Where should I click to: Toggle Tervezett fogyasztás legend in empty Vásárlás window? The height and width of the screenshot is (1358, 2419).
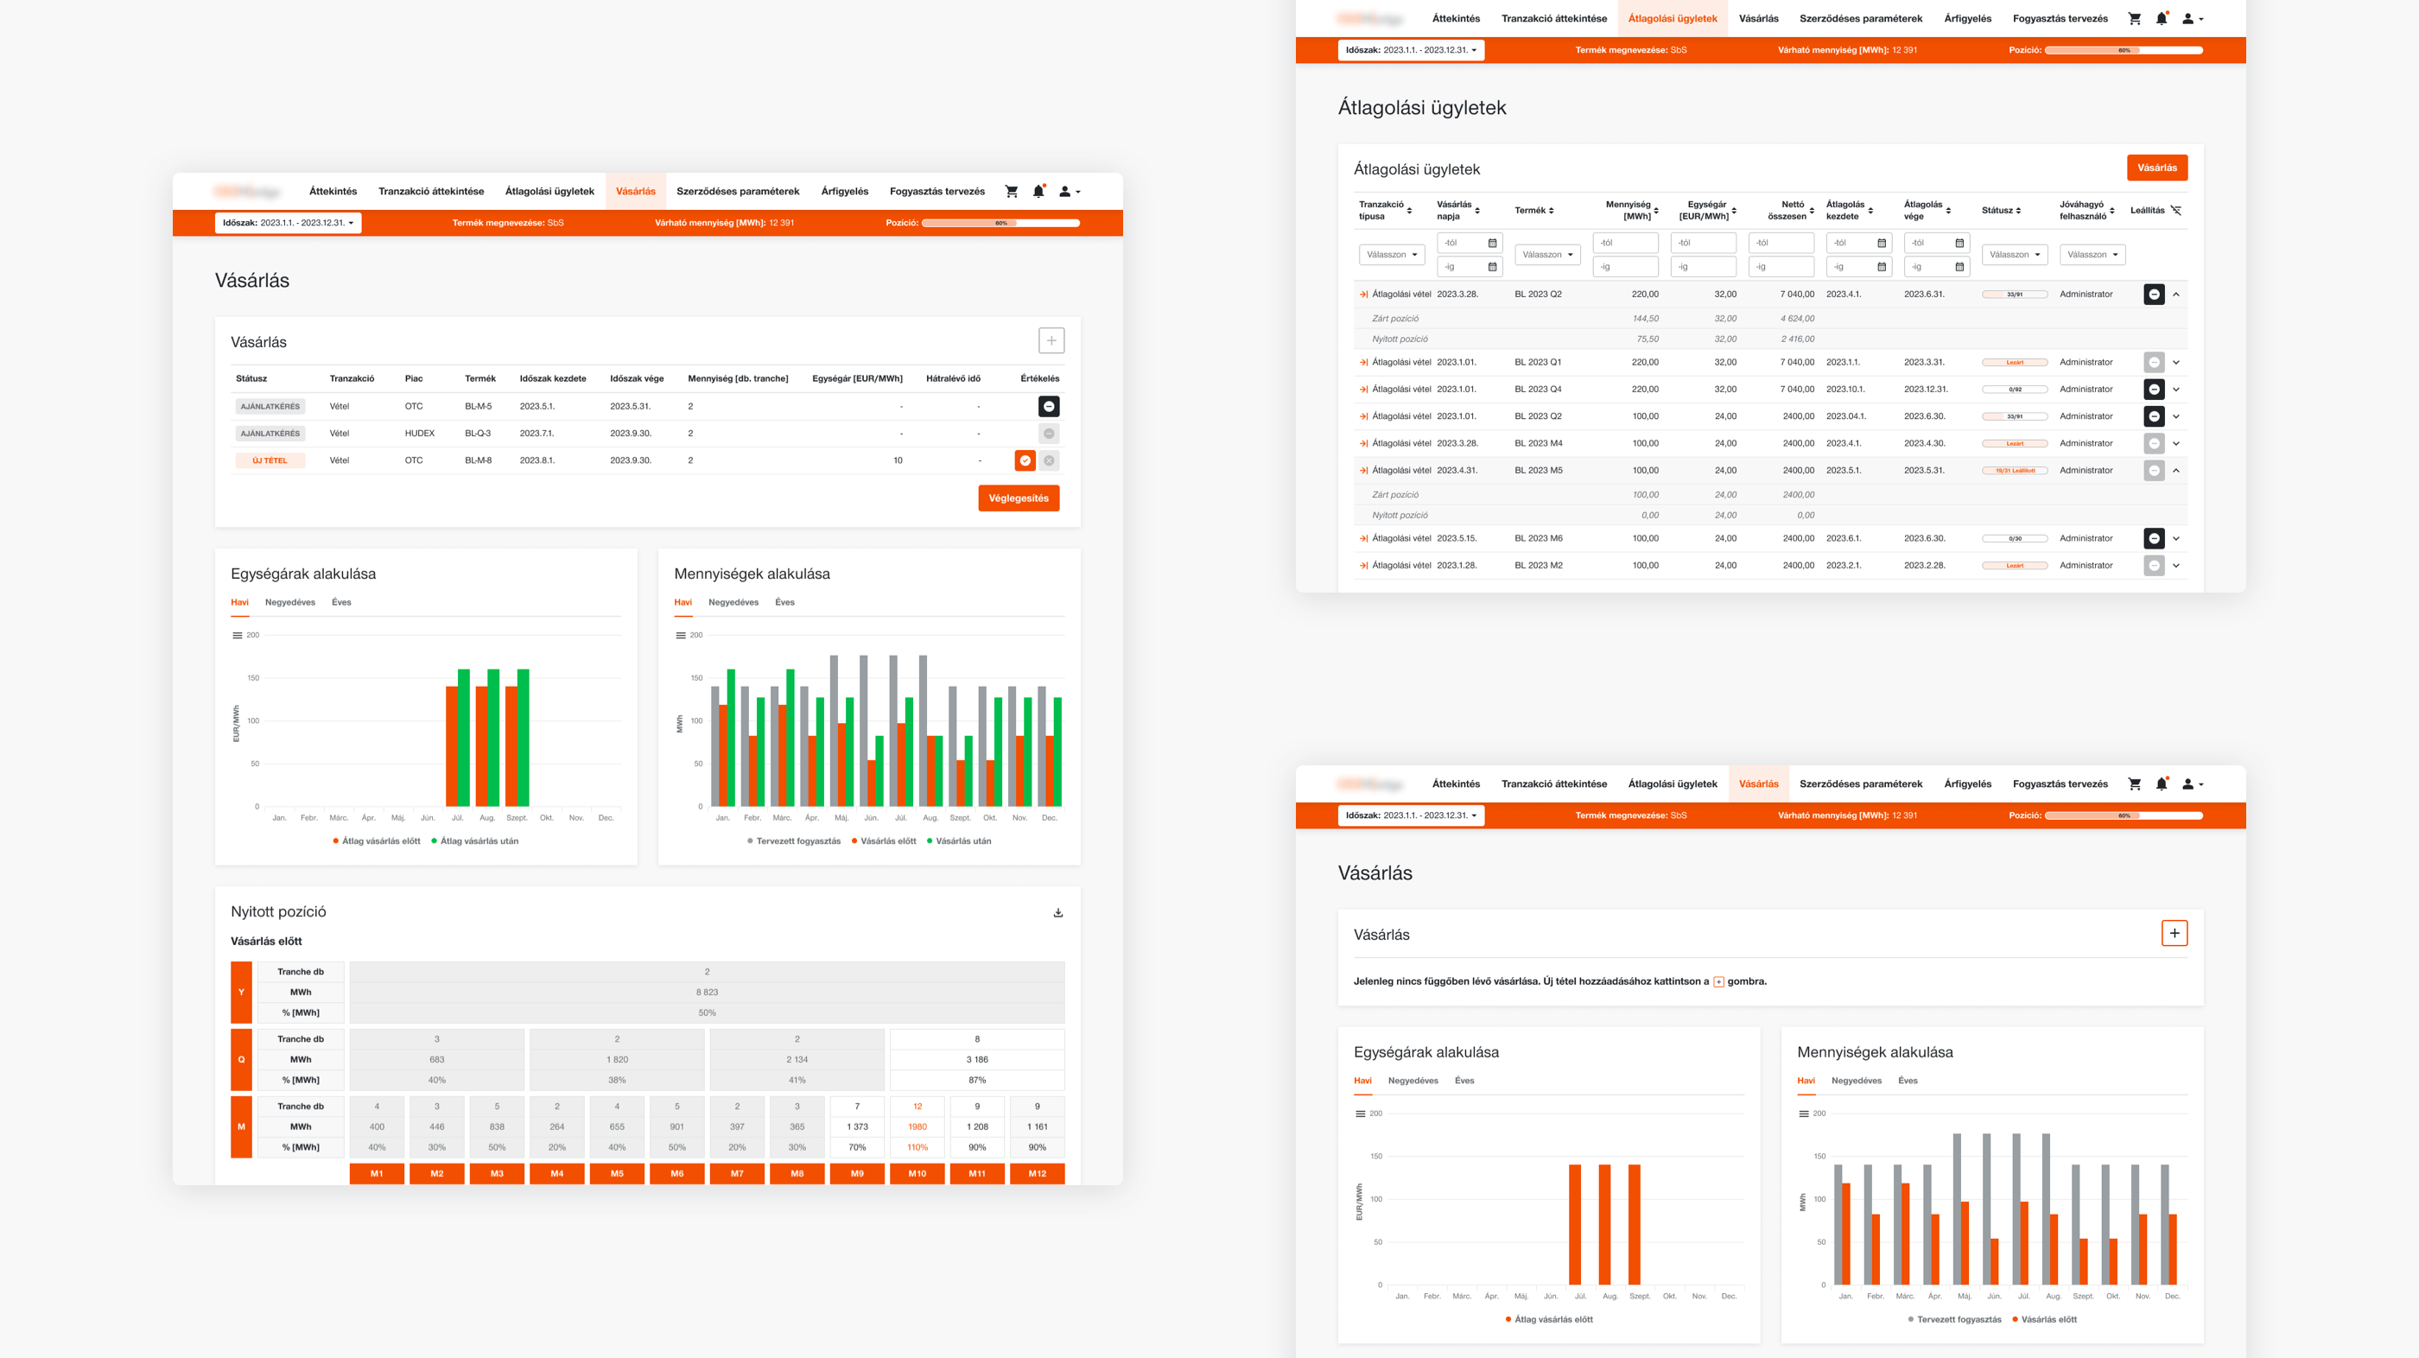click(x=1954, y=1319)
